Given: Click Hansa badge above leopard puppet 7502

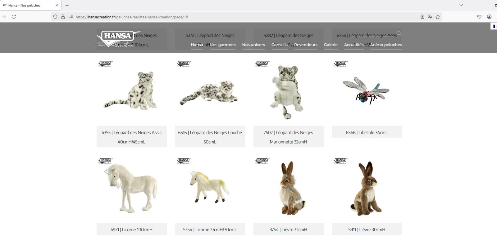Looking at the screenshot, I should [x=262, y=64].
